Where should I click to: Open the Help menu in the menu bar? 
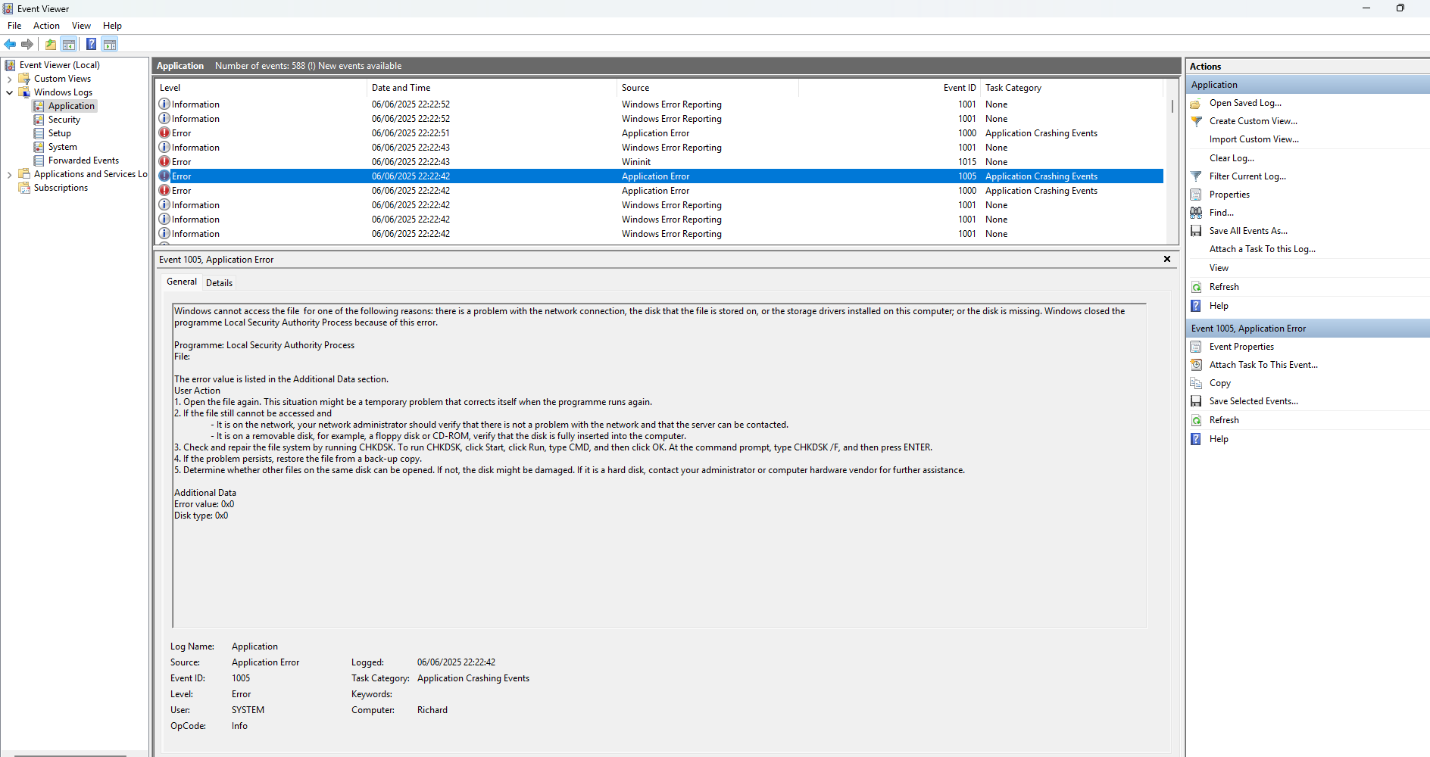click(112, 26)
